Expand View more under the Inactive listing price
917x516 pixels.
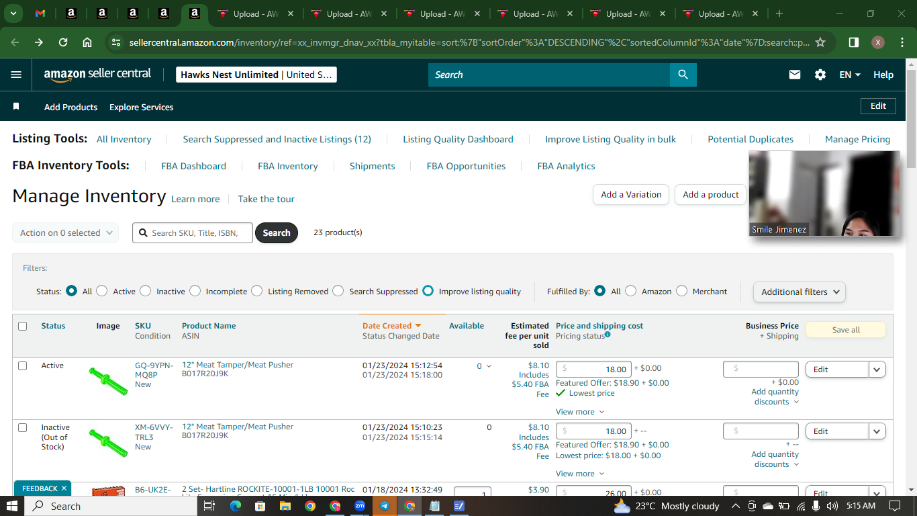pos(580,474)
